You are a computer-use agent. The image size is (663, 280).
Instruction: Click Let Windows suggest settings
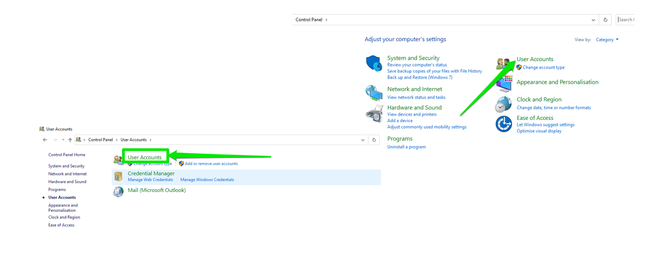[x=545, y=125]
